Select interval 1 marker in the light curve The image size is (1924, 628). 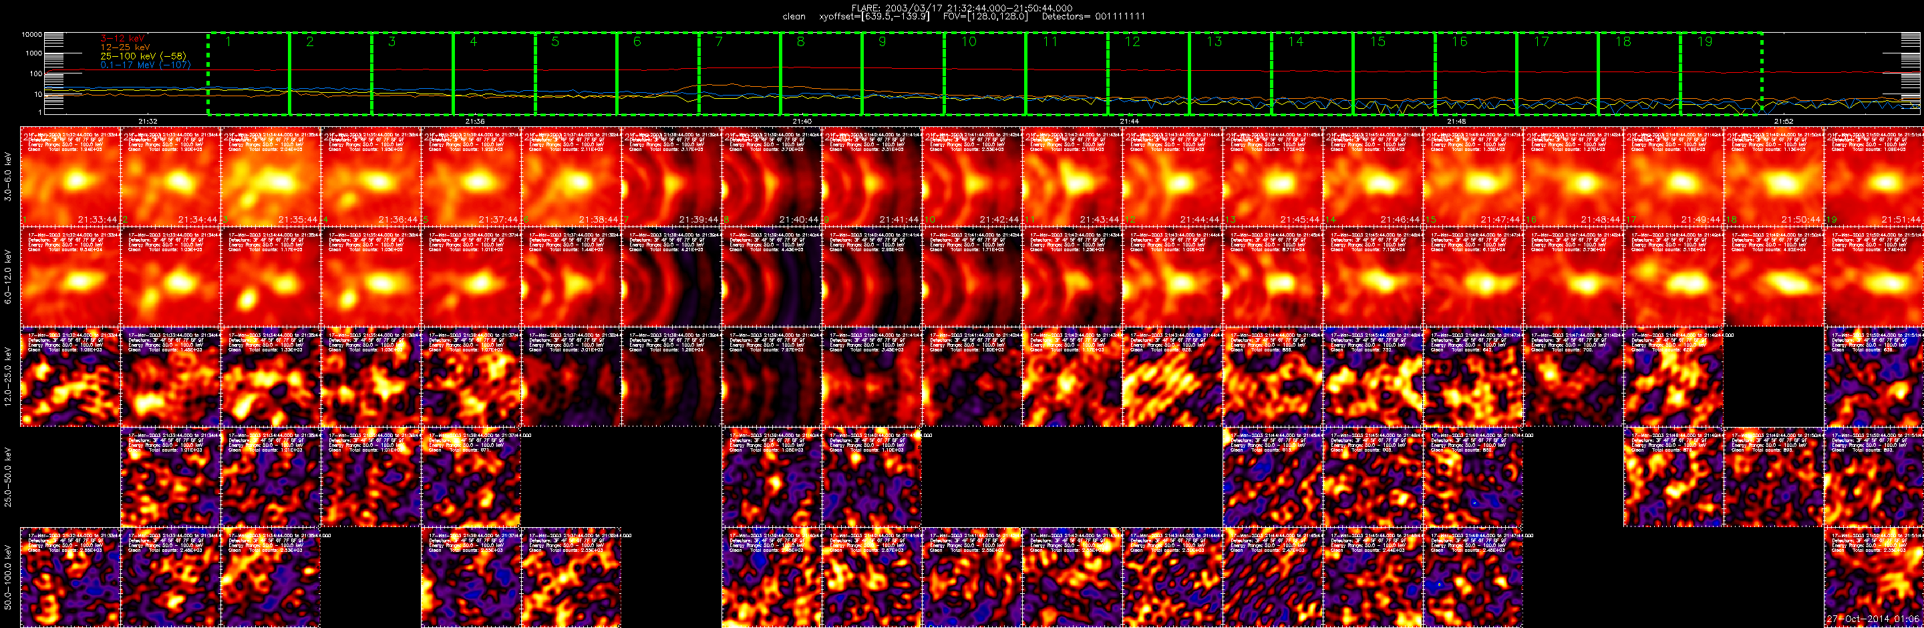coord(228,42)
